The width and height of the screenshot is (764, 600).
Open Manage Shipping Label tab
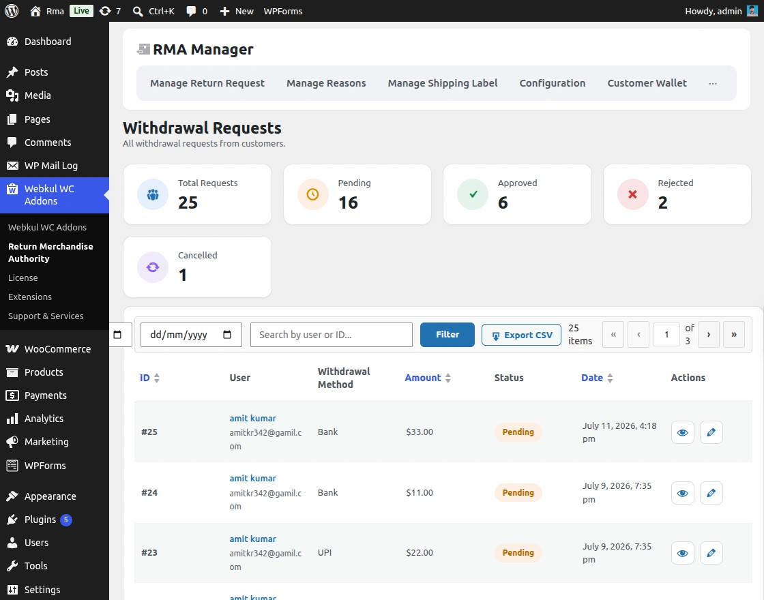click(x=443, y=83)
